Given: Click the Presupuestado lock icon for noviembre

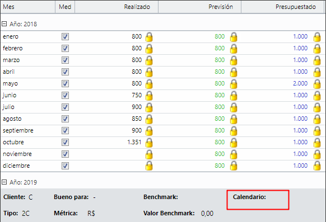Looking at the screenshot, I should 317,154.
